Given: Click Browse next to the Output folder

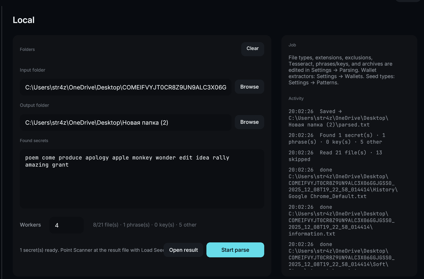Looking at the screenshot, I should pyautogui.click(x=249, y=122).
